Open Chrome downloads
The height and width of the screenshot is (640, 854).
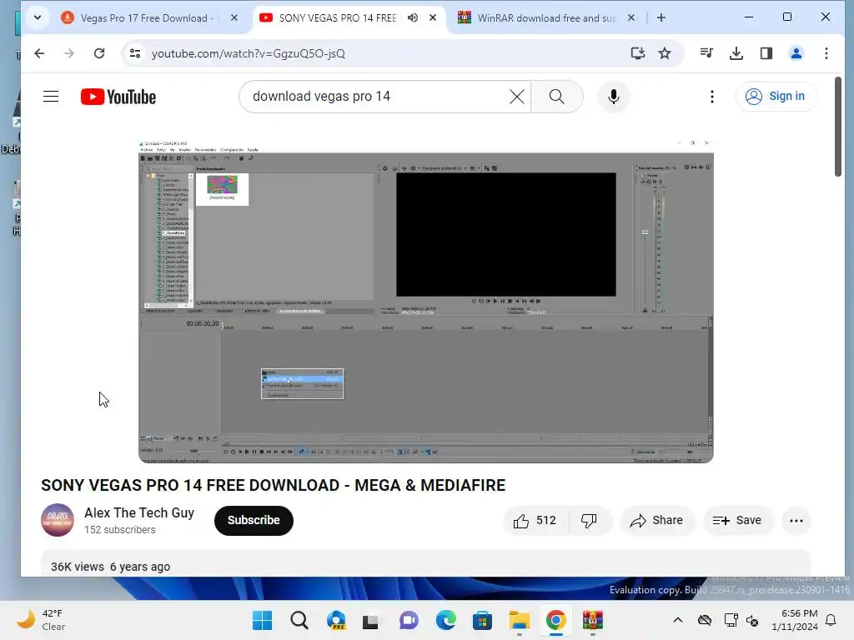(736, 52)
